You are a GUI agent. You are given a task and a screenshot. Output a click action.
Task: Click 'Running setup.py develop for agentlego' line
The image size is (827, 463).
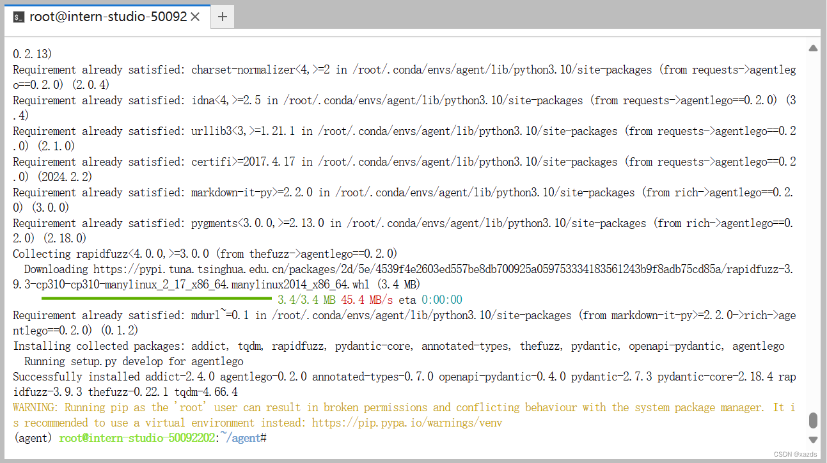(134, 361)
